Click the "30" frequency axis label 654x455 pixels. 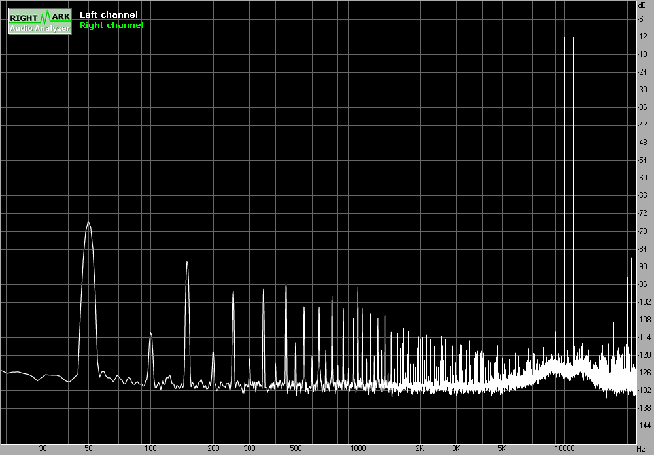[x=43, y=448]
